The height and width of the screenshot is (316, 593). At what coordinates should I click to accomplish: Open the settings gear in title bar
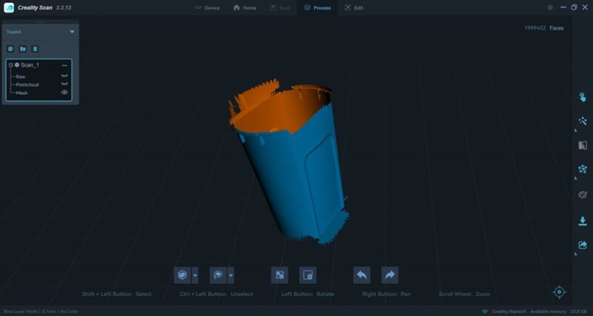click(x=550, y=7)
